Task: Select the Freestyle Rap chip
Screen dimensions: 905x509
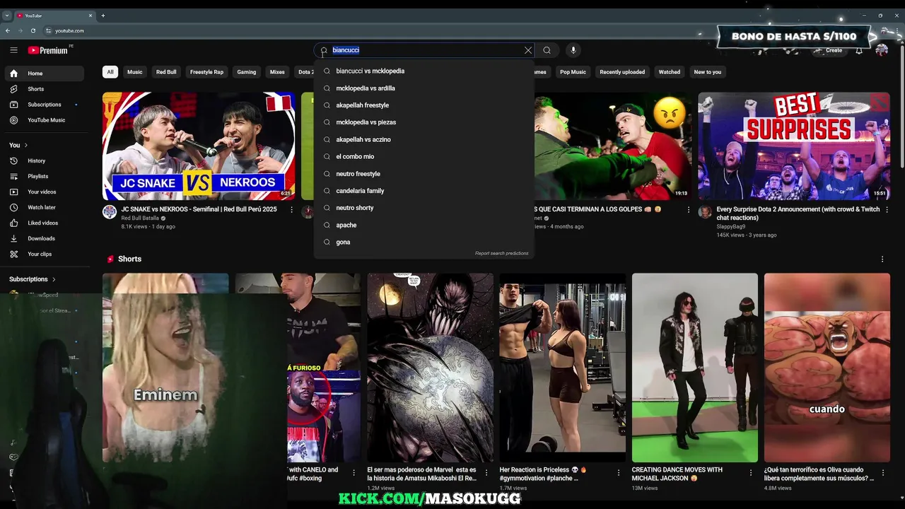Action: [x=206, y=72]
